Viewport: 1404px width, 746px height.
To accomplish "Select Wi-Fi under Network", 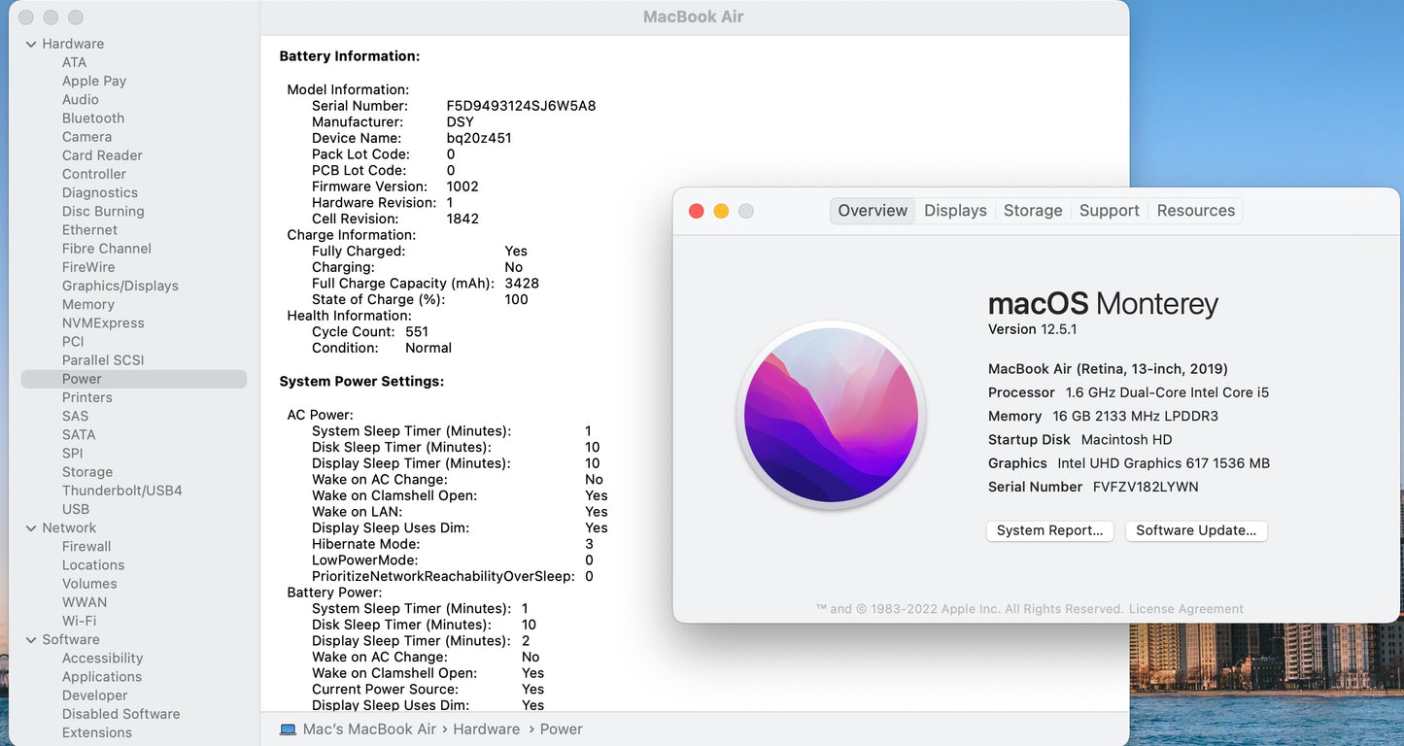I will 79,621.
